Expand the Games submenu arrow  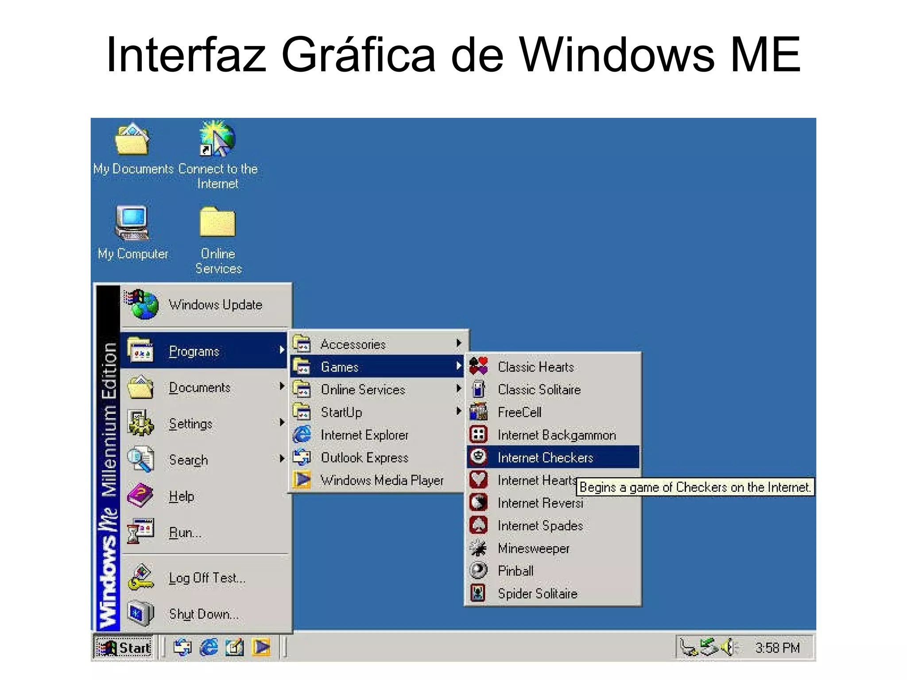459,366
